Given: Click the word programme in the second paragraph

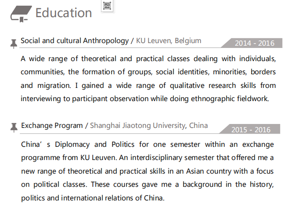Looking at the screenshot, I should click(x=40, y=157).
